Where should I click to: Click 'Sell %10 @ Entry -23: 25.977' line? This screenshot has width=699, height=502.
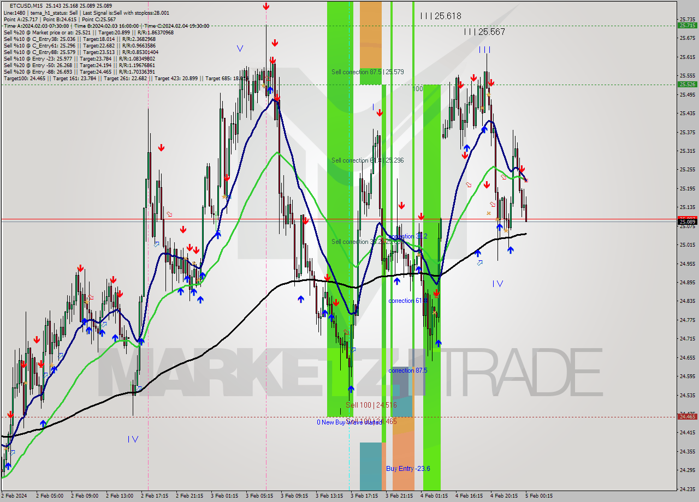point(79,58)
